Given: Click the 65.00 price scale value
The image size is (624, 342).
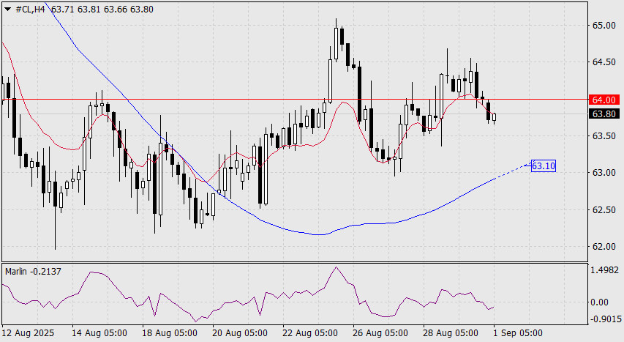Looking at the screenshot, I should pos(604,26).
